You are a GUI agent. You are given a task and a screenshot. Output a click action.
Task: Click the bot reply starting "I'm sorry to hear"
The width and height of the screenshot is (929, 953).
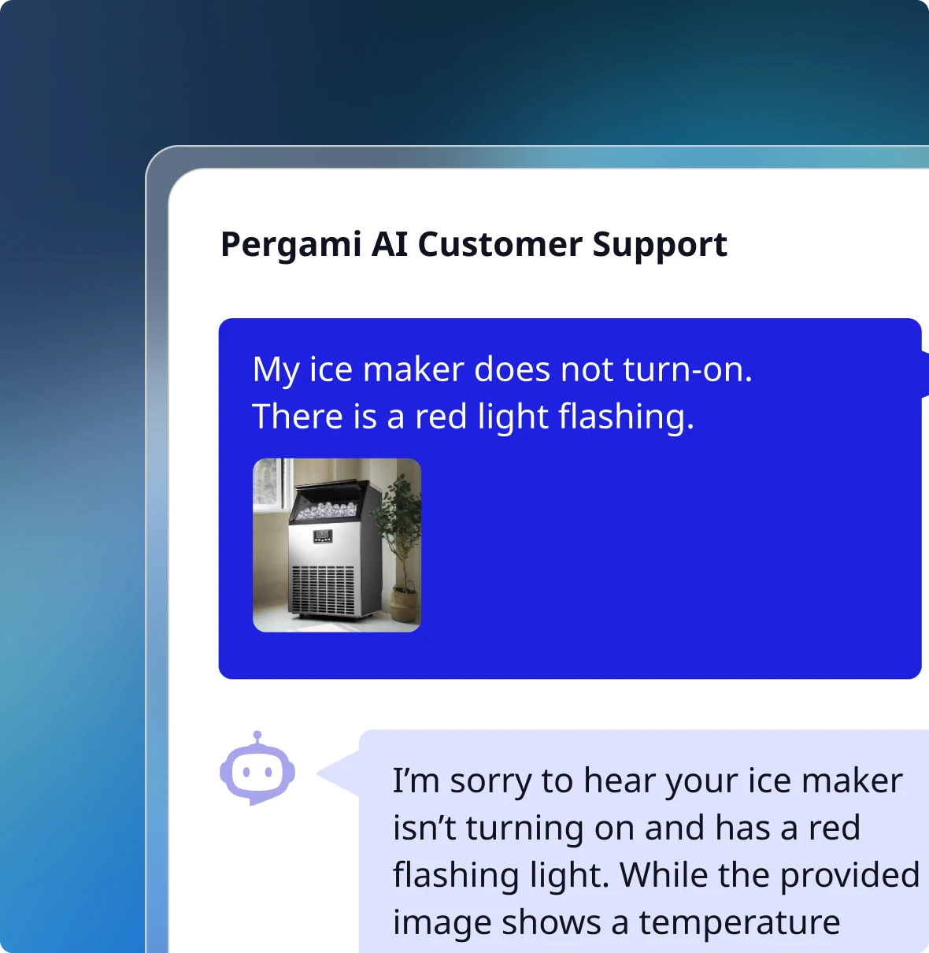point(655,851)
